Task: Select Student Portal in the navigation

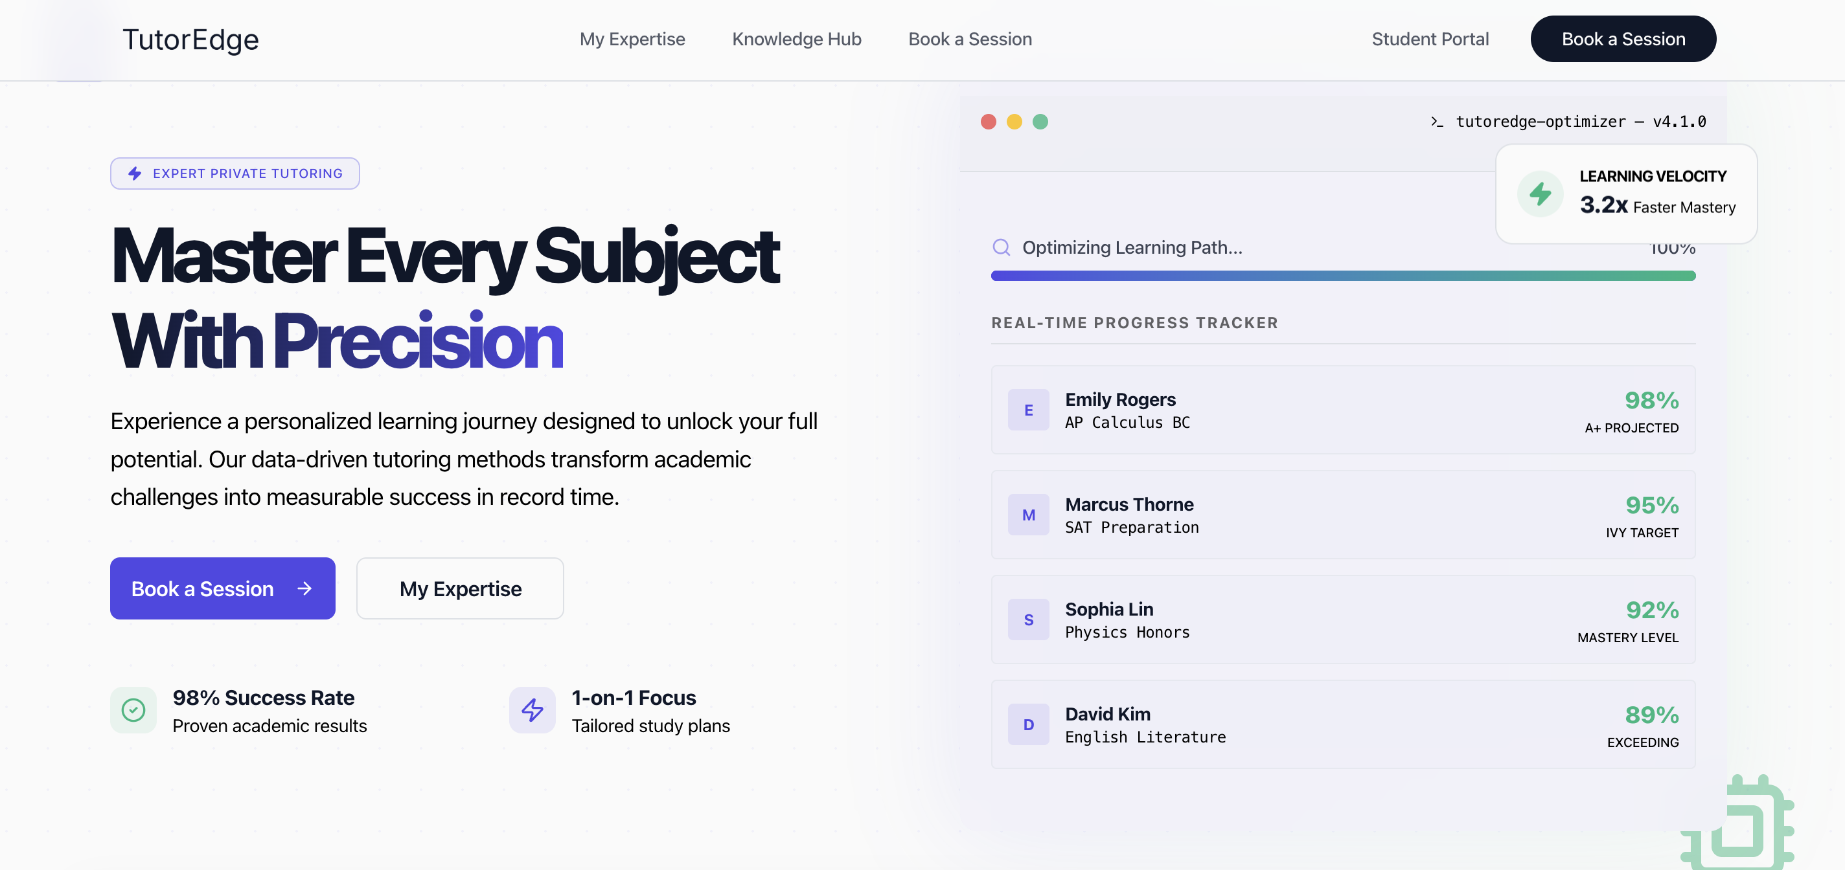Action: (1430, 39)
